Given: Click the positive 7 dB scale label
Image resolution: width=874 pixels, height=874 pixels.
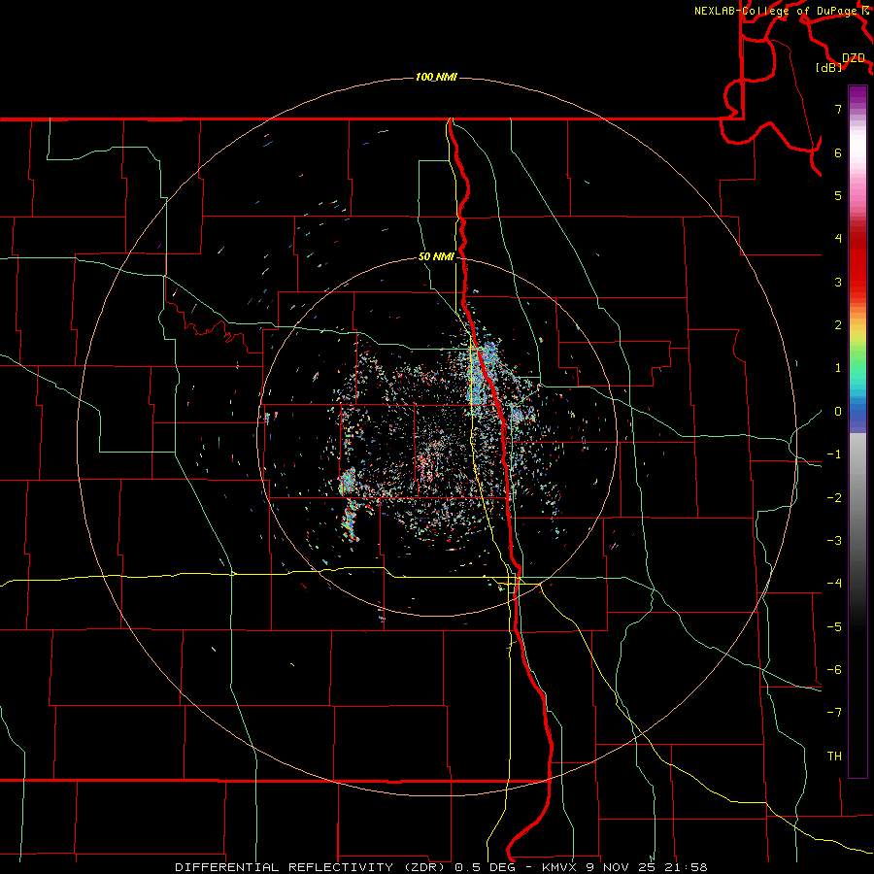Looking at the screenshot, I should click(x=838, y=109).
